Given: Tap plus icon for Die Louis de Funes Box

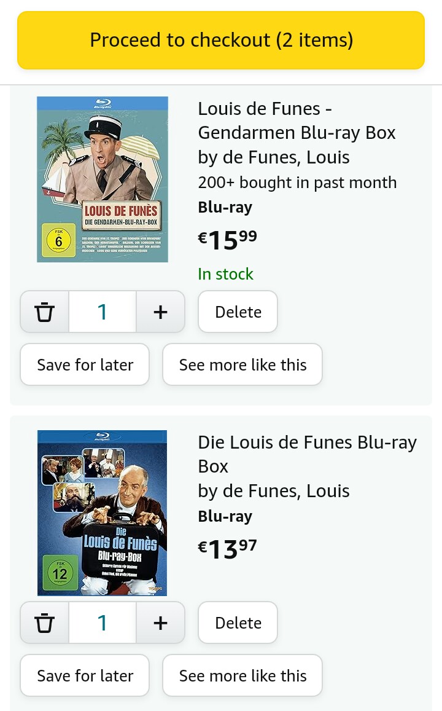Looking at the screenshot, I should [160, 623].
